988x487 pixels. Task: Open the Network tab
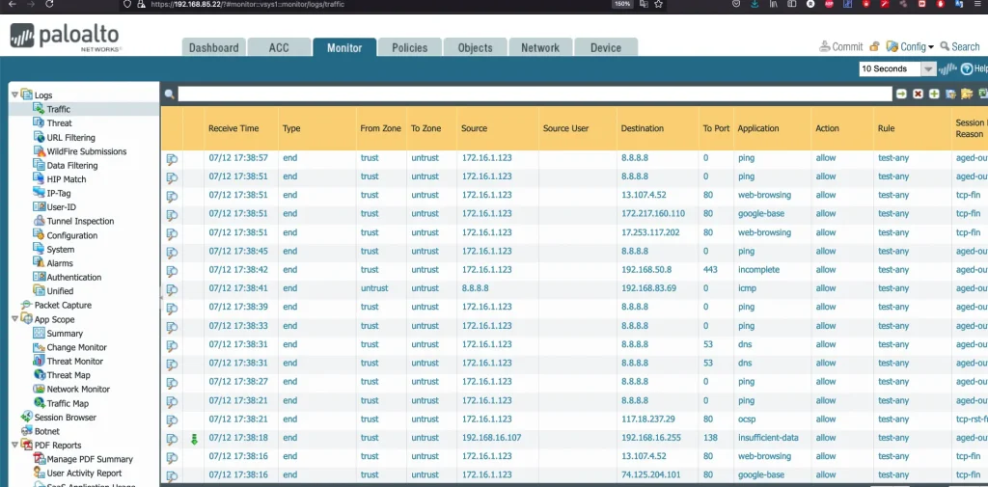coord(540,47)
